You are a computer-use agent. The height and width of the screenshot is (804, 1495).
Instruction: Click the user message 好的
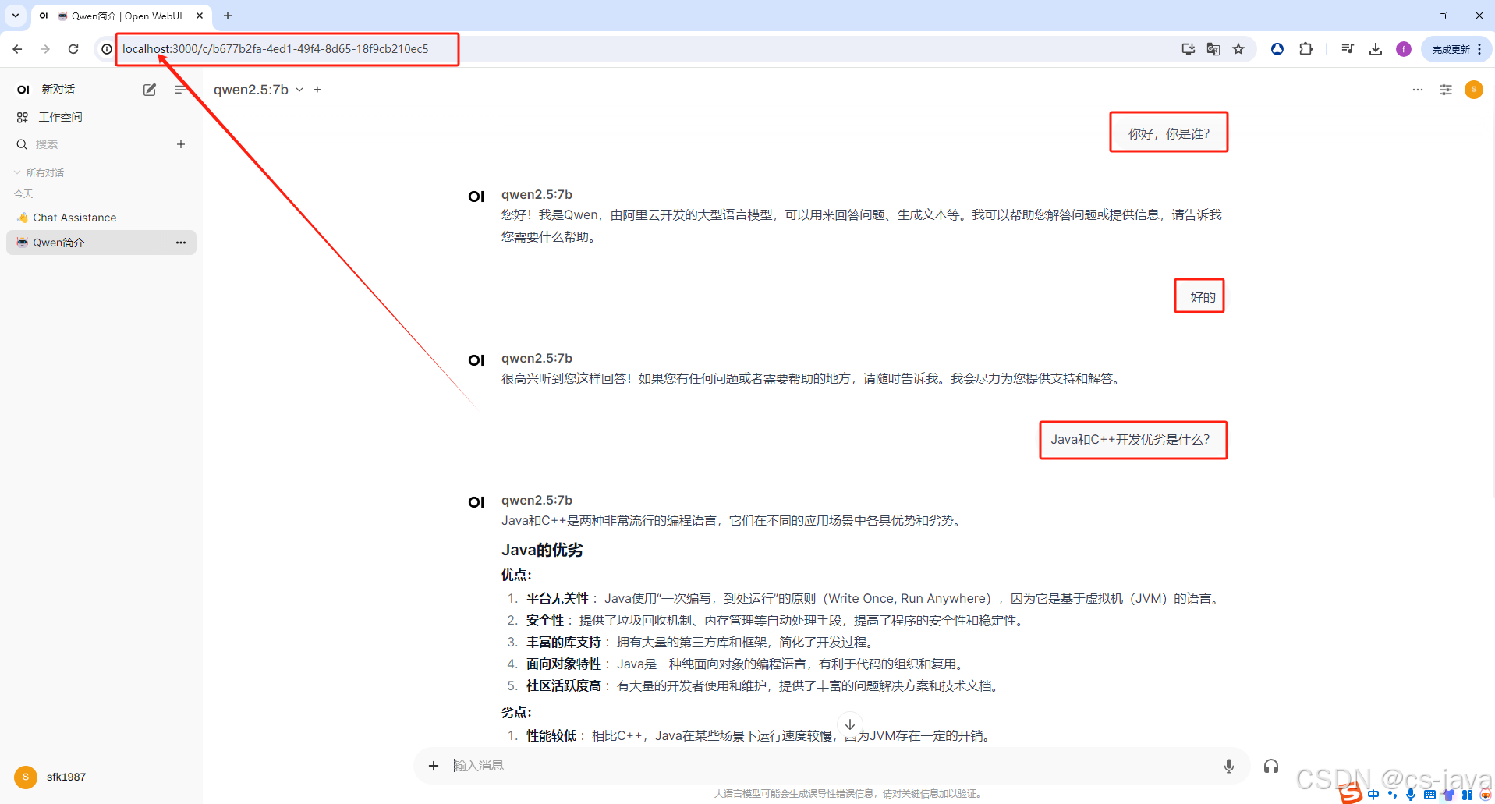(1203, 297)
